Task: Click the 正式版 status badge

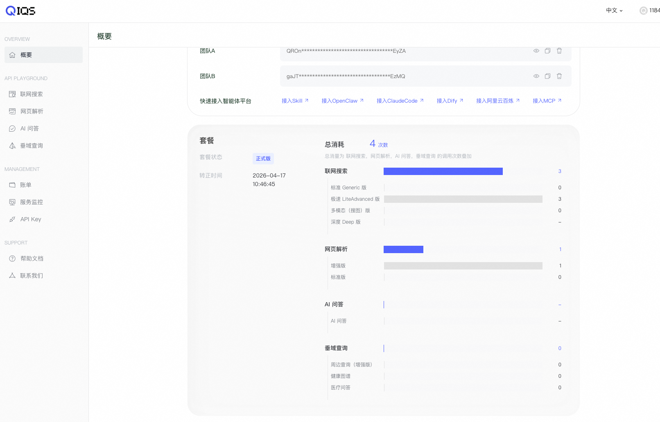Action: (263, 158)
